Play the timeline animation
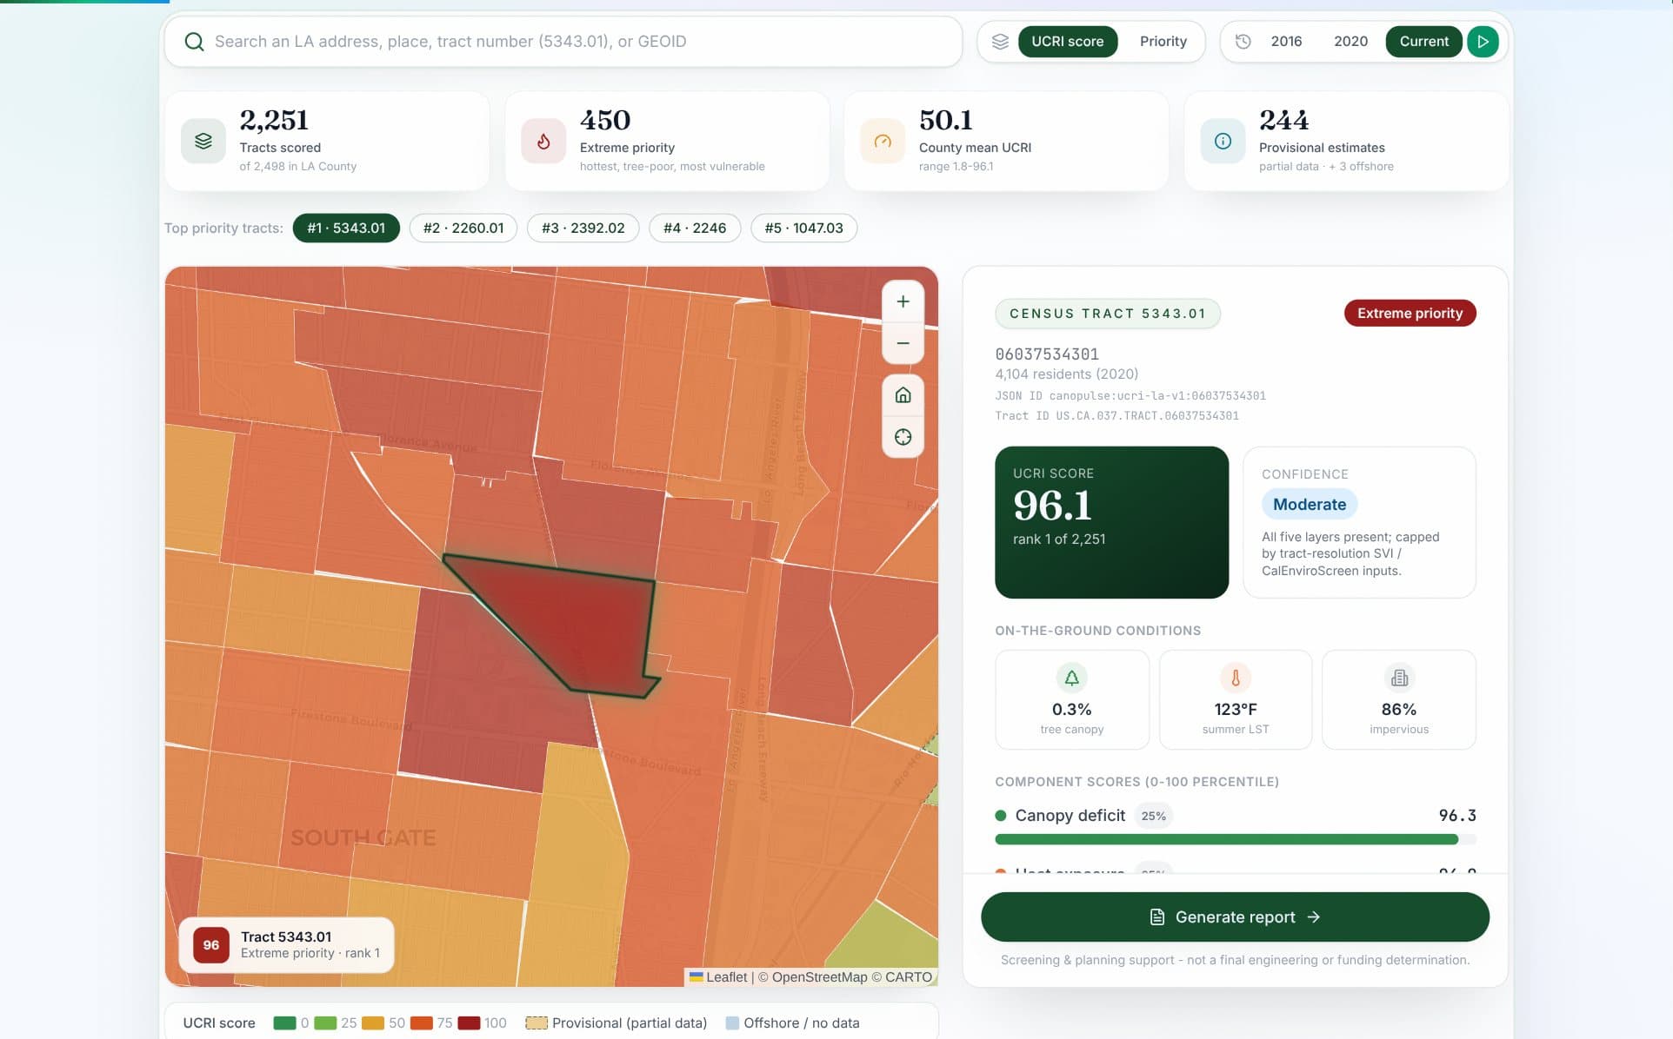Screen dimensions: 1673x1039 [x=1483, y=42]
